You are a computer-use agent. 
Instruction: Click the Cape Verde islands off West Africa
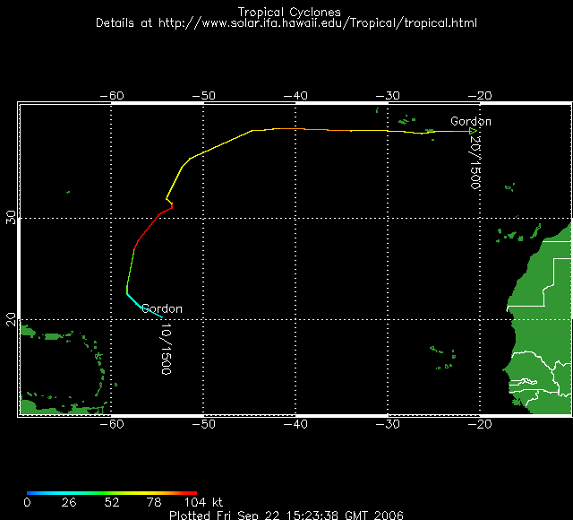[x=442, y=356]
